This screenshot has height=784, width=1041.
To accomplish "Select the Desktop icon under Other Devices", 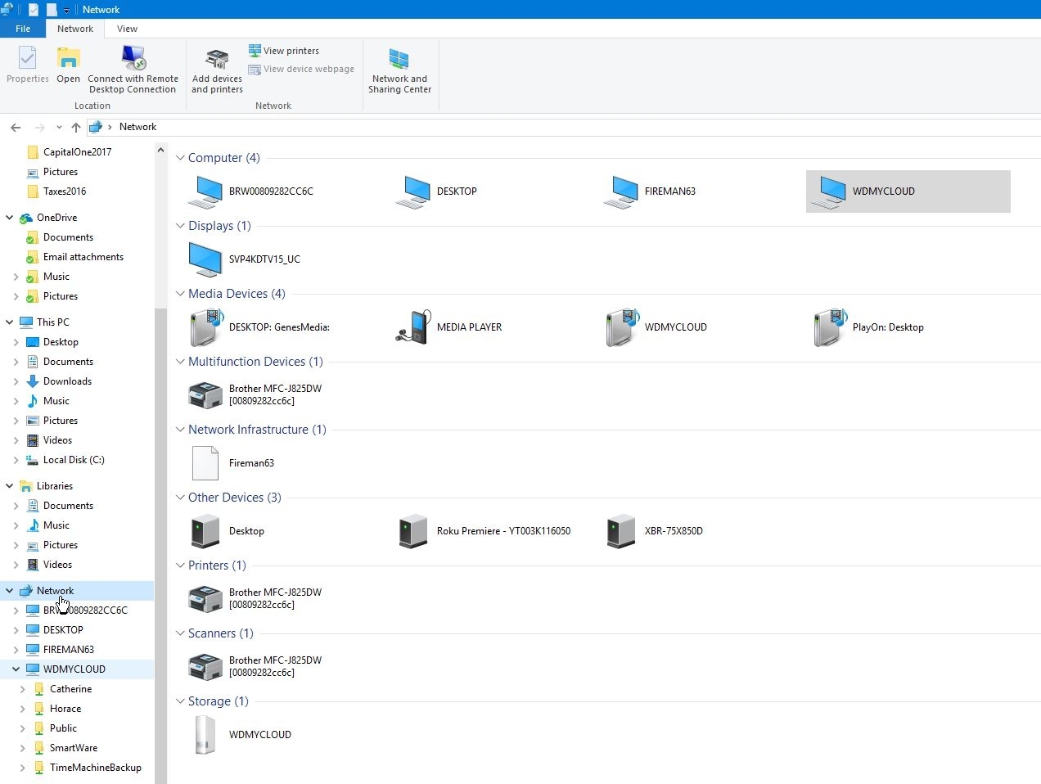I will (205, 531).
